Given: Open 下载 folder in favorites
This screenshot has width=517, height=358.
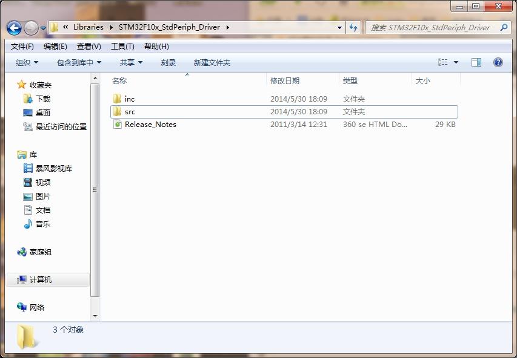Looking at the screenshot, I should (28, 99).
